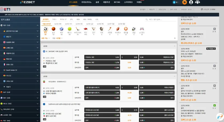Open the 경기결과 link in header bar
This screenshot has width=224, height=122.
pos(142,9)
